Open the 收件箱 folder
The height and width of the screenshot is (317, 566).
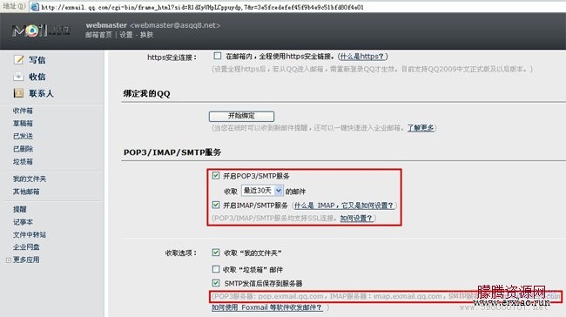point(23,111)
